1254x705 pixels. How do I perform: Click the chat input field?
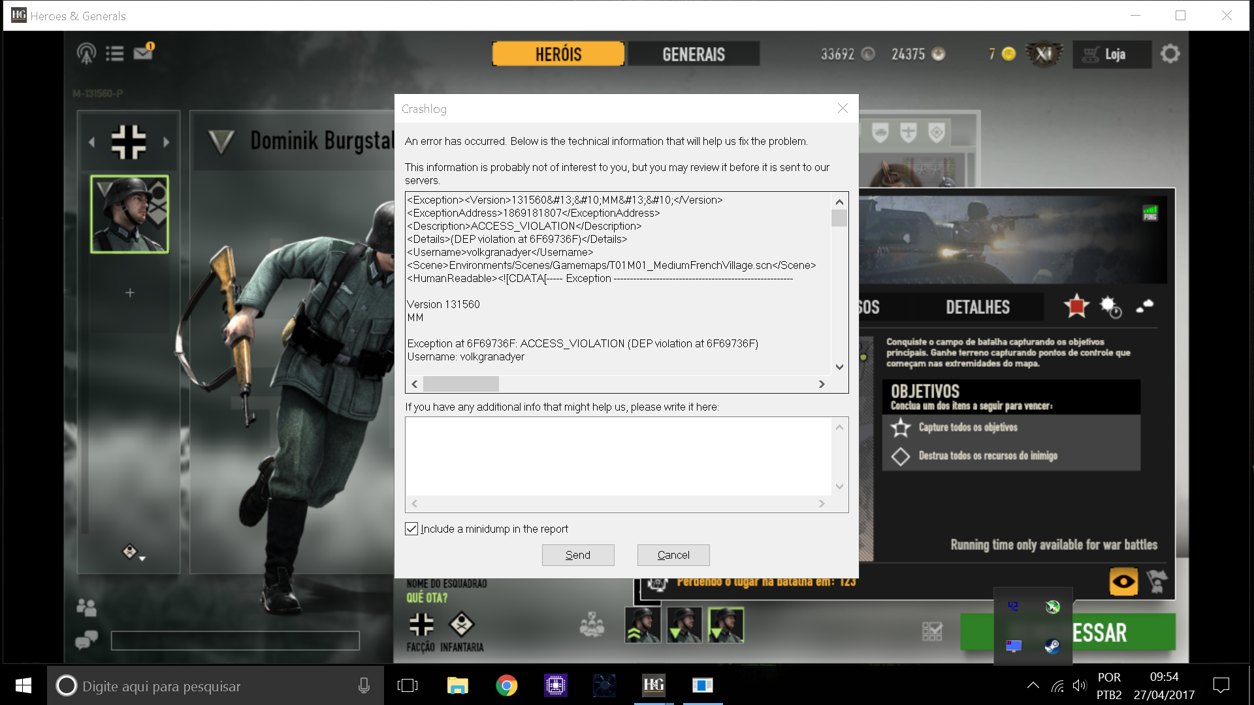[235, 640]
